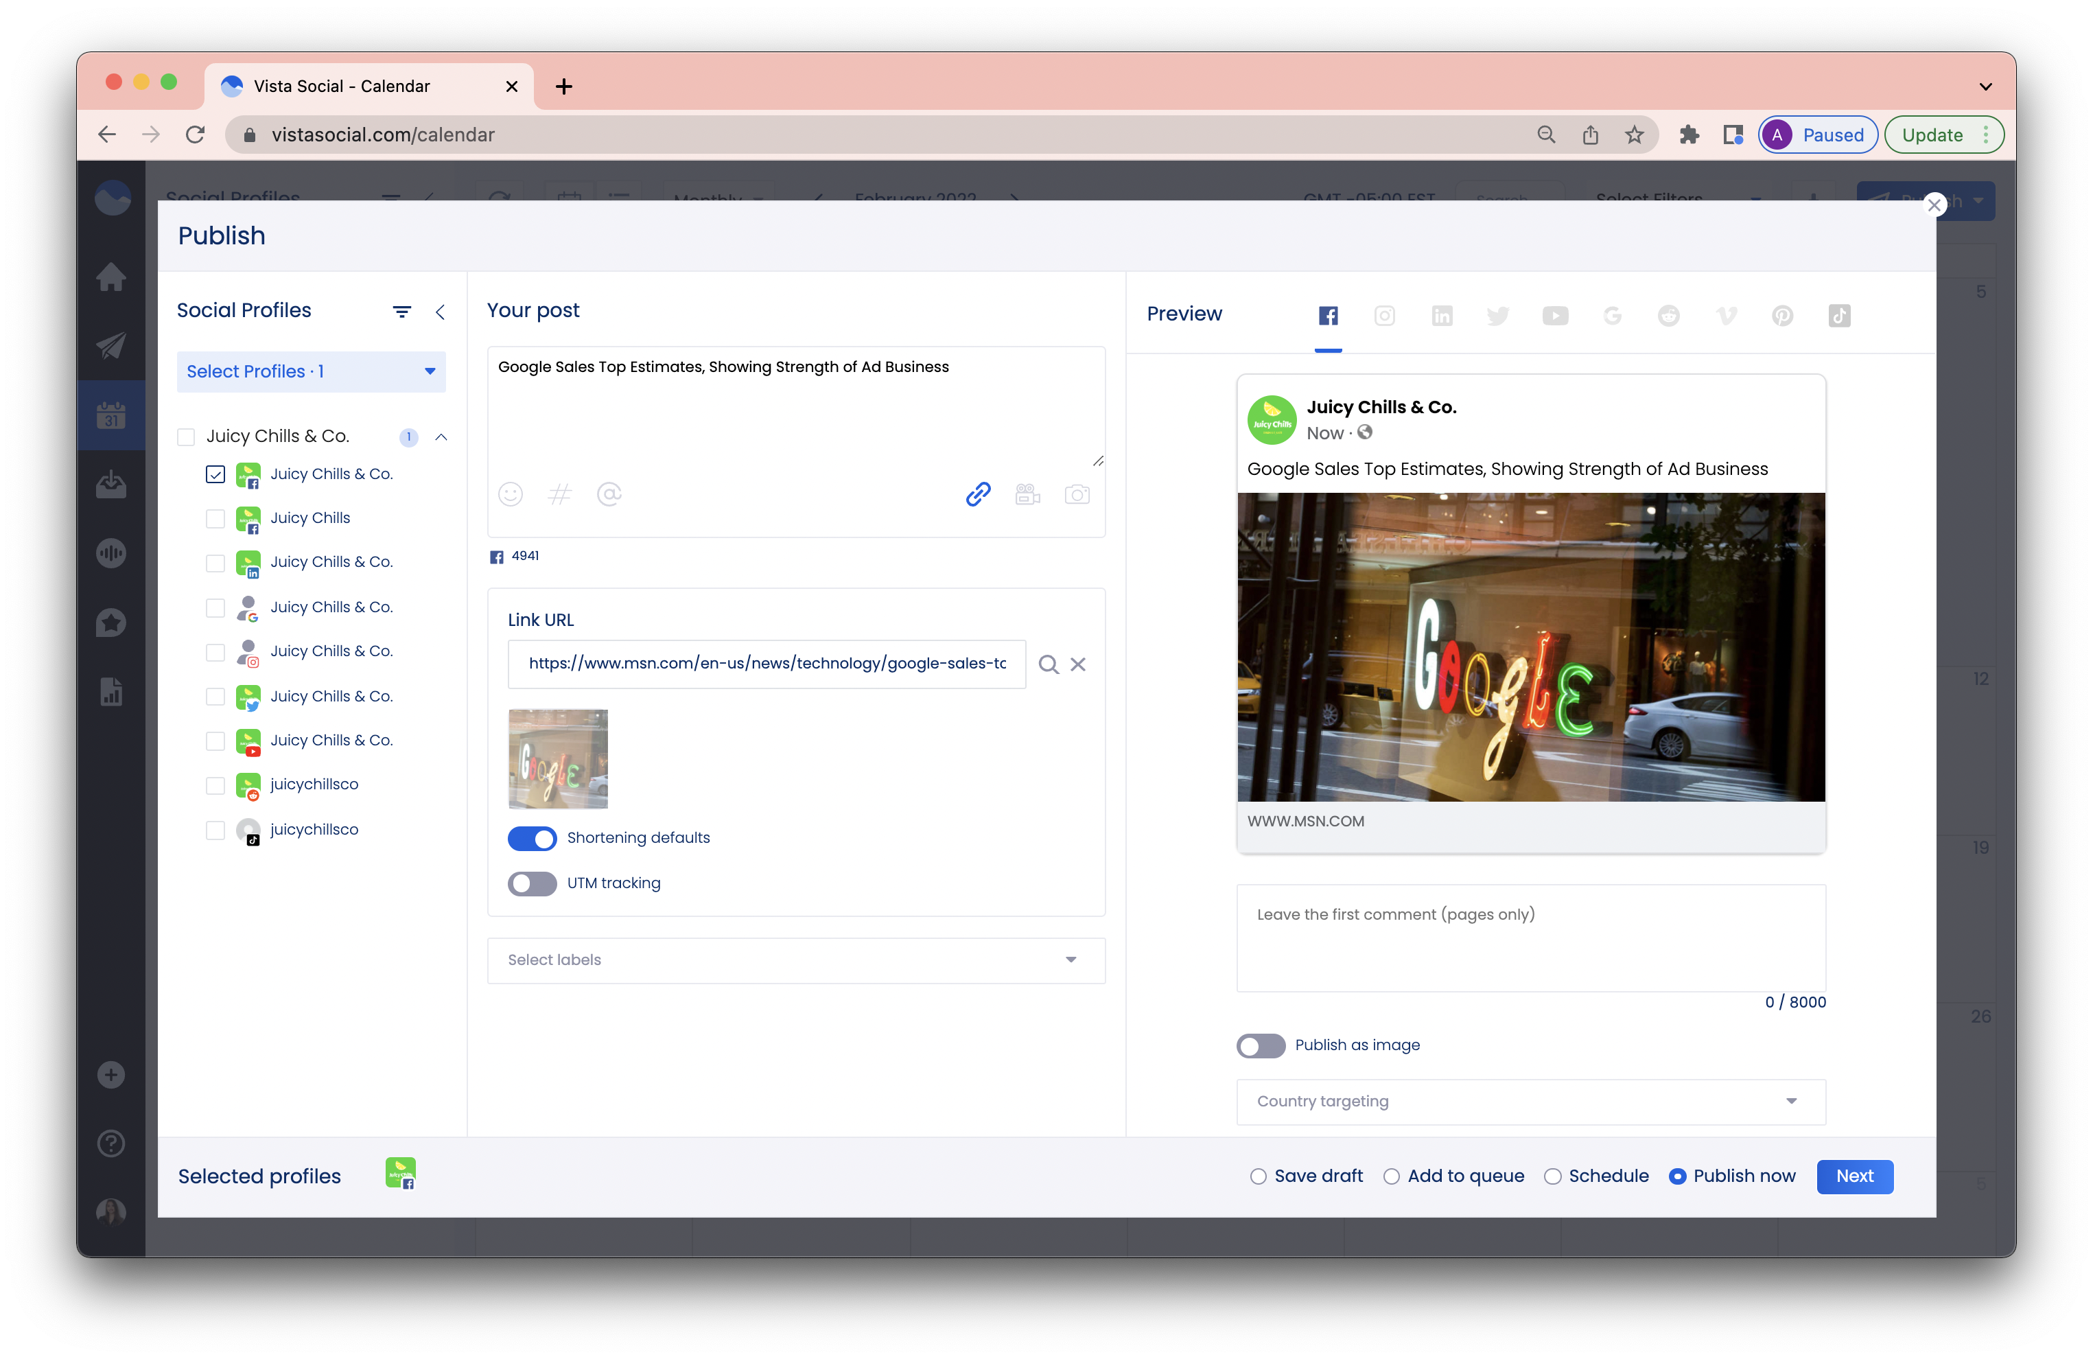Open Country targeting dropdown
The width and height of the screenshot is (2093, 1359).
coord(1531,1102)
